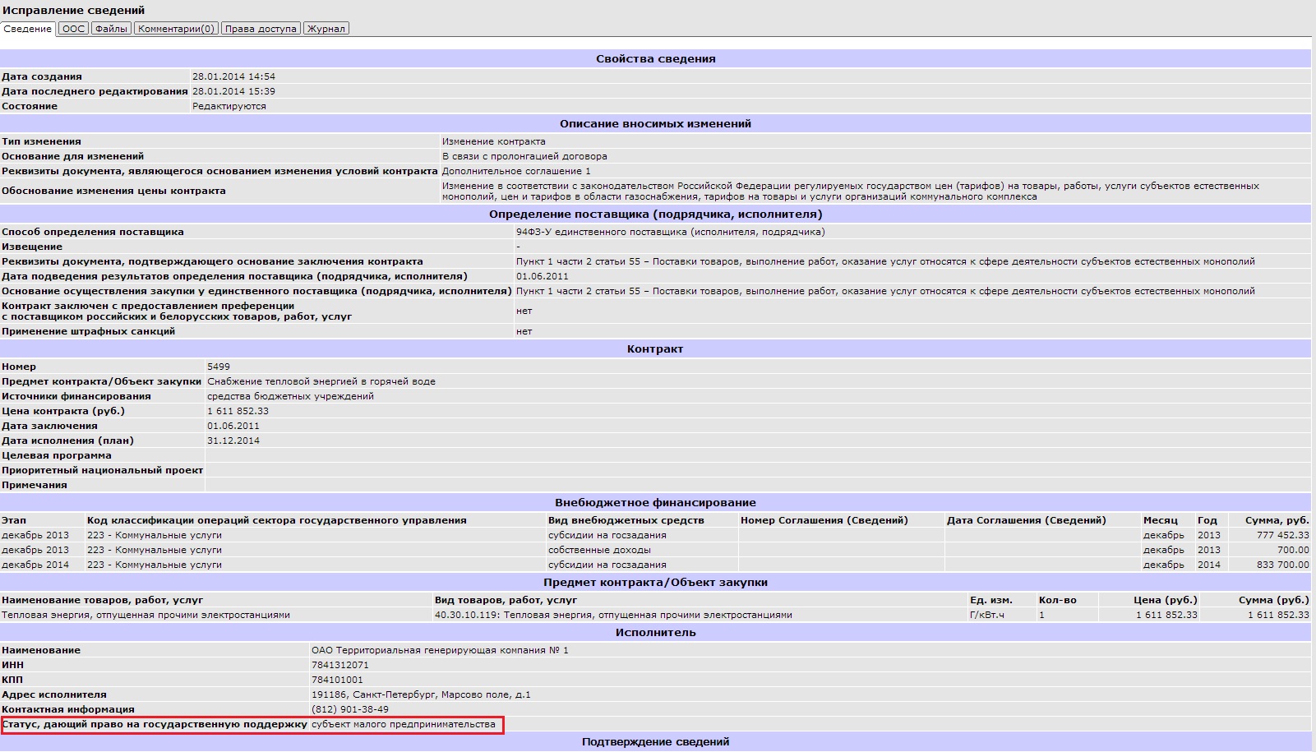Open the Файлы tab

pyautogui.click(x=111, y=29)
